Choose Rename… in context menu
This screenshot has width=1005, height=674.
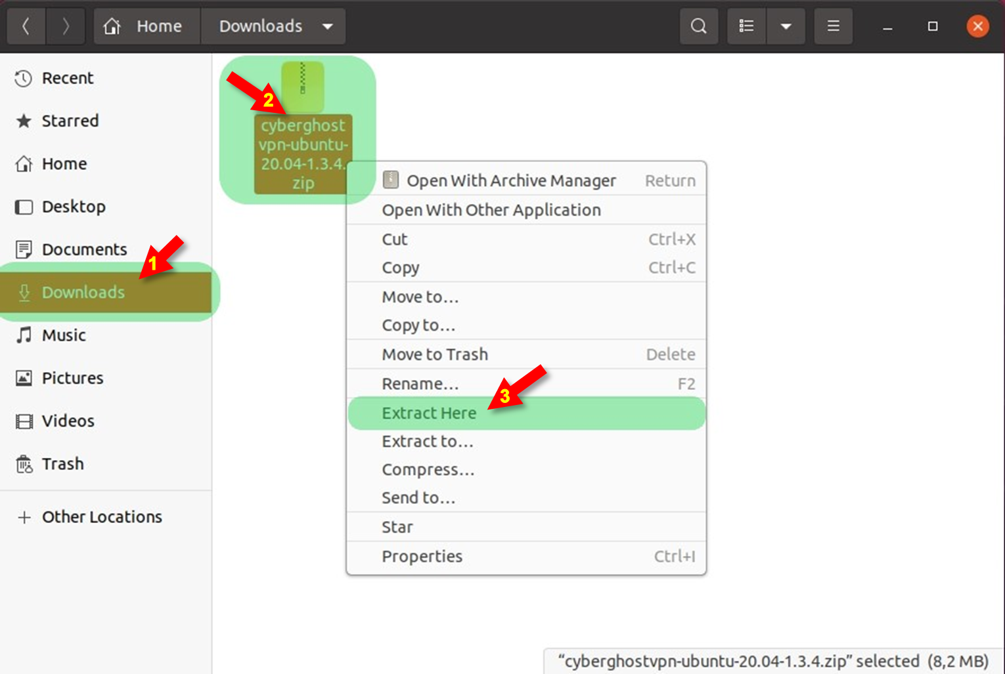tap(526, 384)
